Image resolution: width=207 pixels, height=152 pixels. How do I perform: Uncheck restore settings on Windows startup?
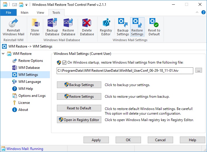pos(64,62)
